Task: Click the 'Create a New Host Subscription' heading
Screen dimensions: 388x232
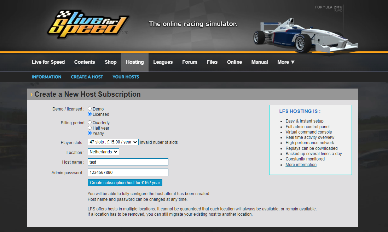Action: click(x=88, y=94)
